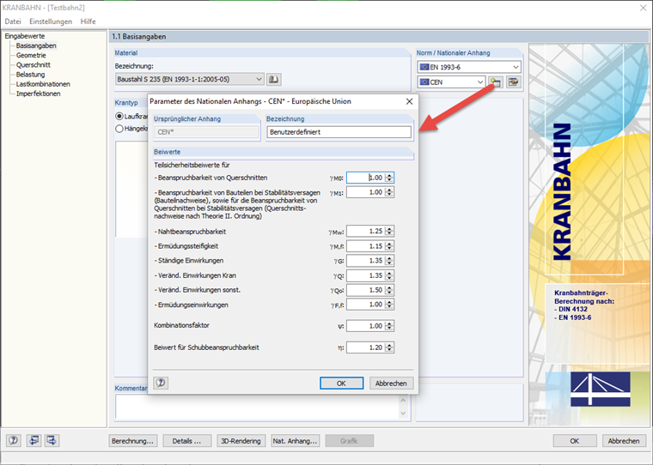Cancel annex dialog with Abbrechen
The image size is (653, 465).
[x=391, y=383]
